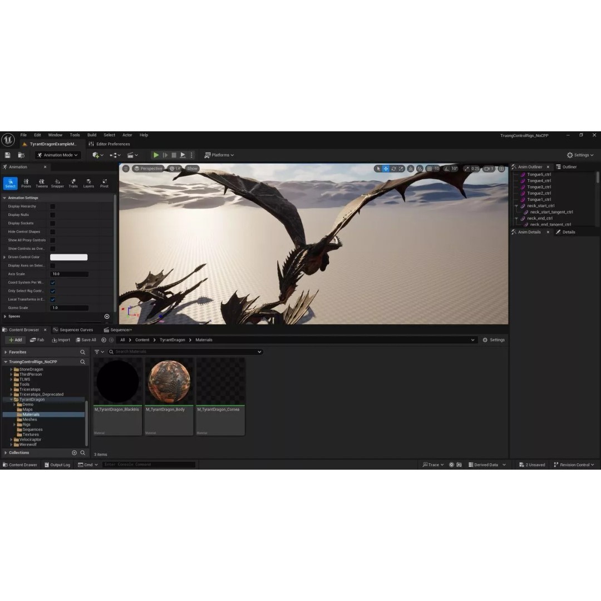Collapse the TyrantDragon folder
The height and width of the screenshot is (601, 601).
point(12,400)
